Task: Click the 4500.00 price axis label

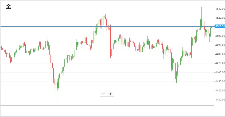Action: coord(219,36)
